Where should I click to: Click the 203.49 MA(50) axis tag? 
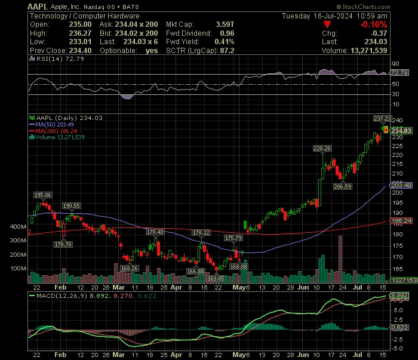401,185
